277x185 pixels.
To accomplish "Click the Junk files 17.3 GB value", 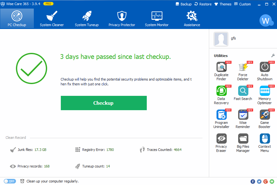I will pos(40,150).
